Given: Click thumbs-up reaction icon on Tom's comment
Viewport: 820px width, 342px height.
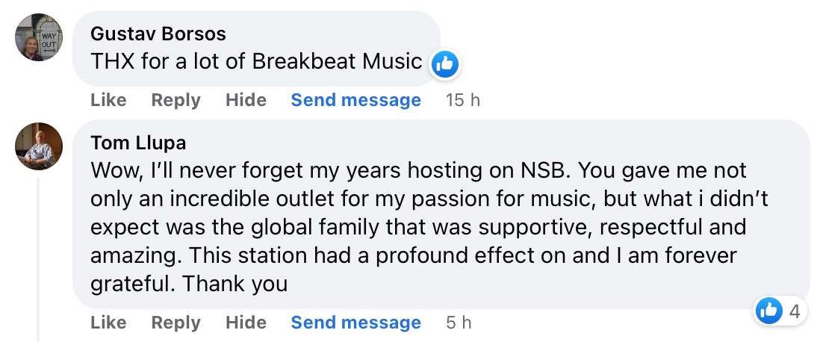Looking at the screenshot, I should point(768,311).
